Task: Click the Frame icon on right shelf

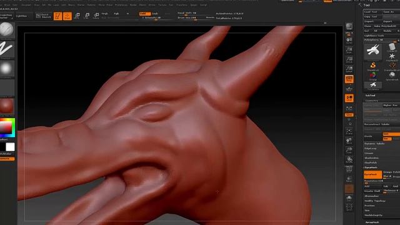Action: 349,131
